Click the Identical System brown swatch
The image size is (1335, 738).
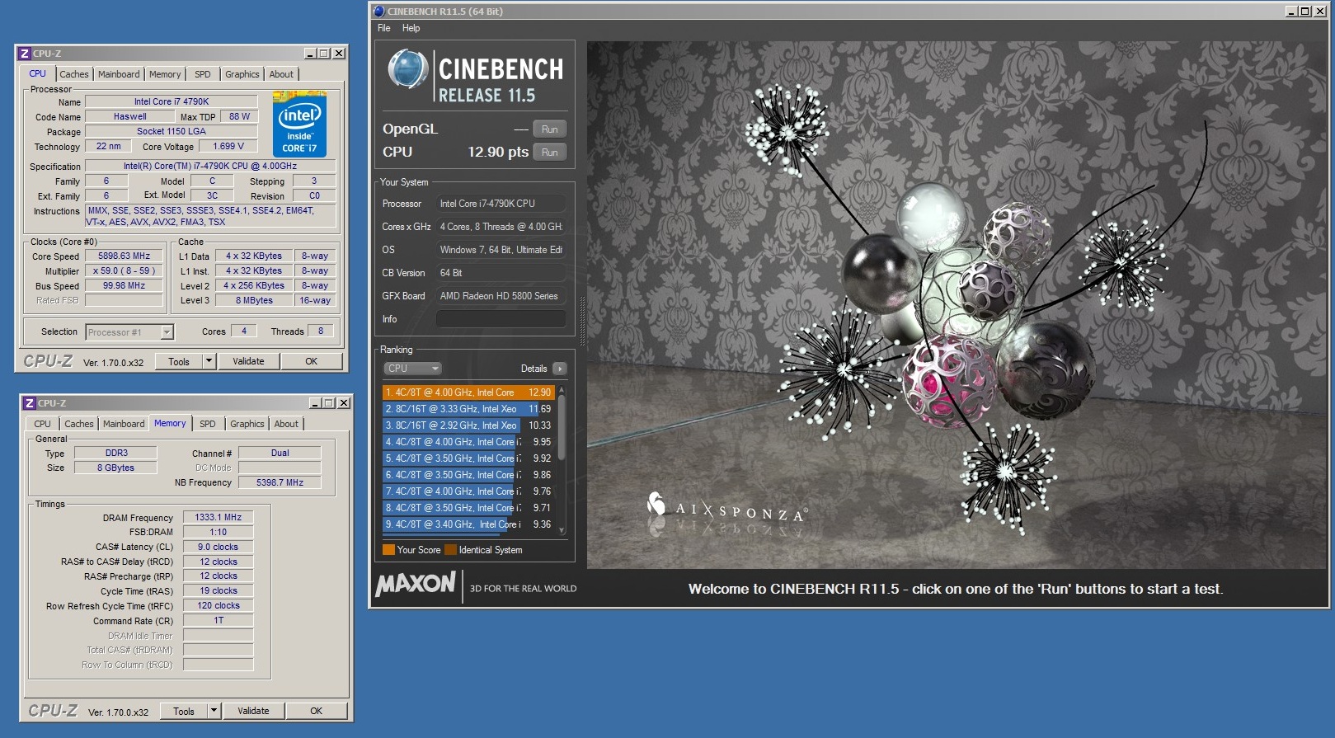(450, 550)
